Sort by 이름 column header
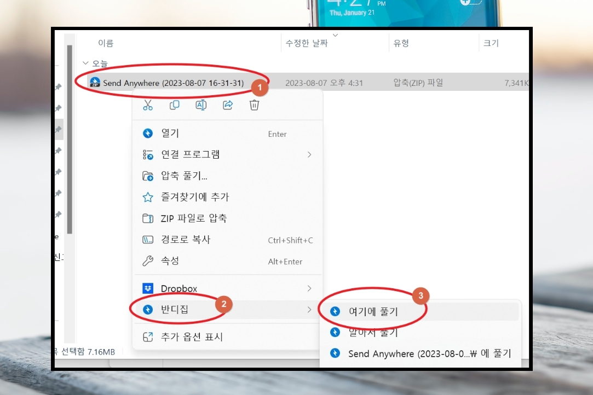This screenshot has height=395, width=593. tap(106, 43)
